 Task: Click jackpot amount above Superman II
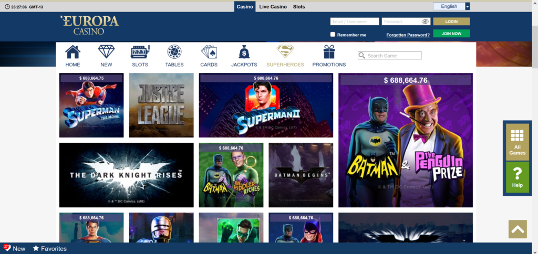(x=266, y=78)
